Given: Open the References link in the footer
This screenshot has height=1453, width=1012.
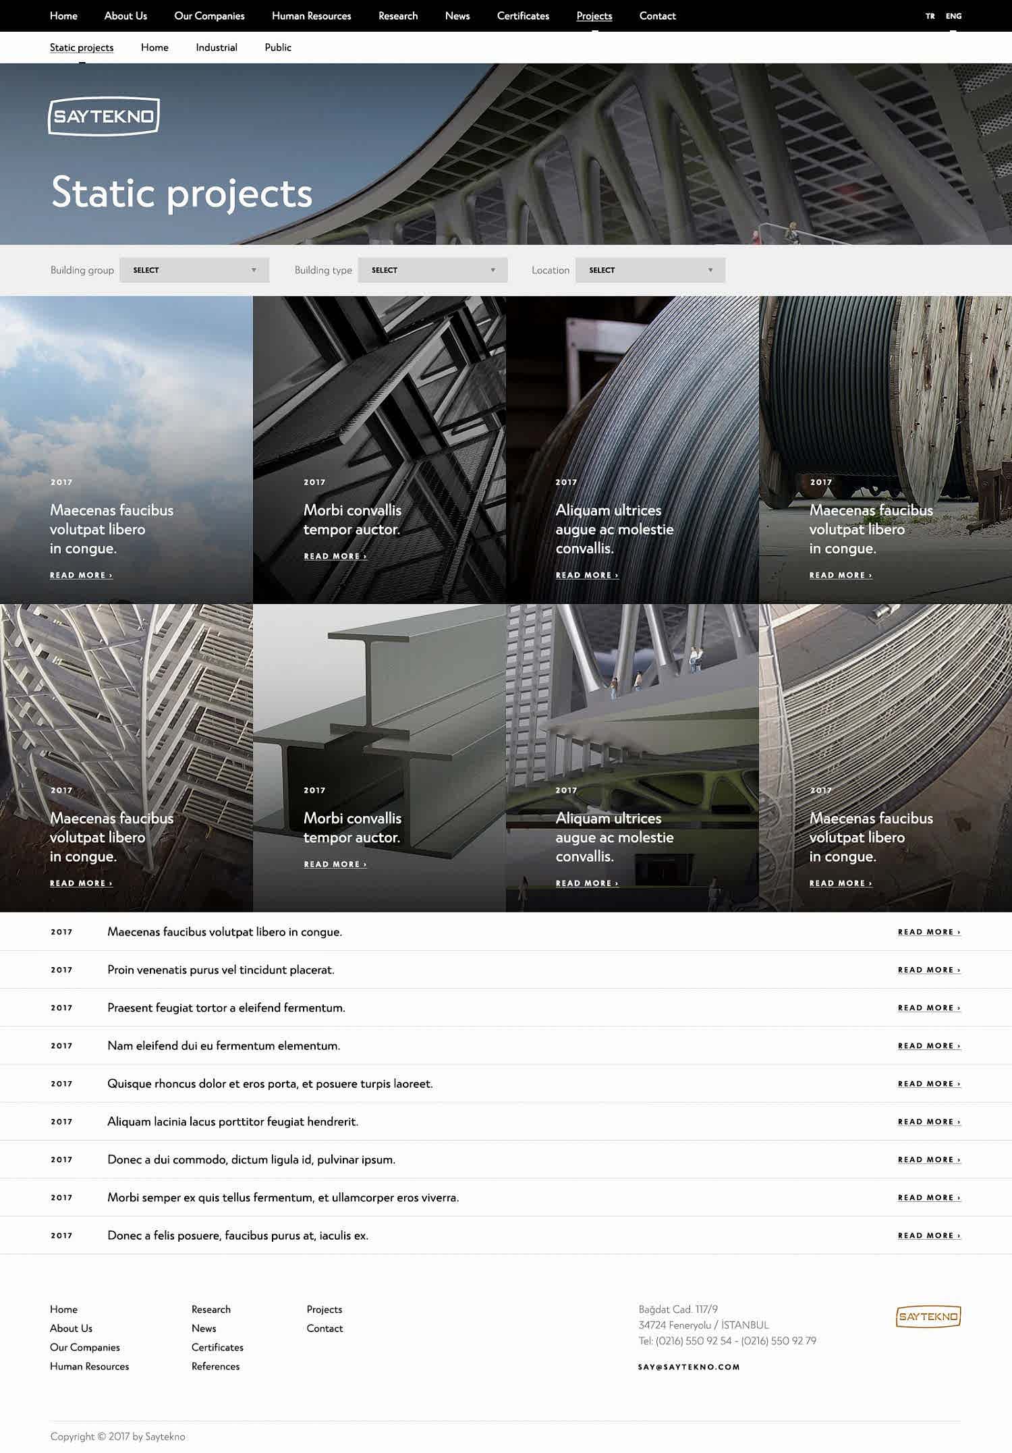Looking at the screenshot, I should [215, 1366].
